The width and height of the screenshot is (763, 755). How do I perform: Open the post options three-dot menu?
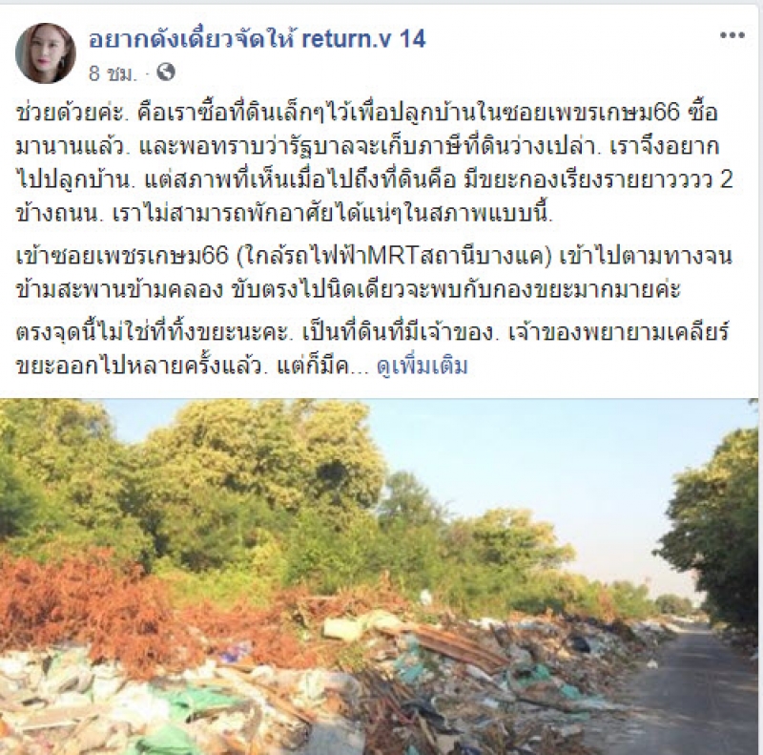[x=732, y=35]
